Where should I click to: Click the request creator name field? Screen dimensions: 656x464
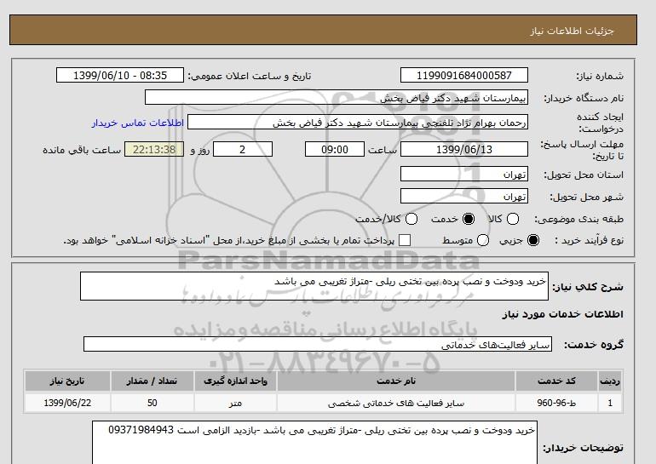358,123
